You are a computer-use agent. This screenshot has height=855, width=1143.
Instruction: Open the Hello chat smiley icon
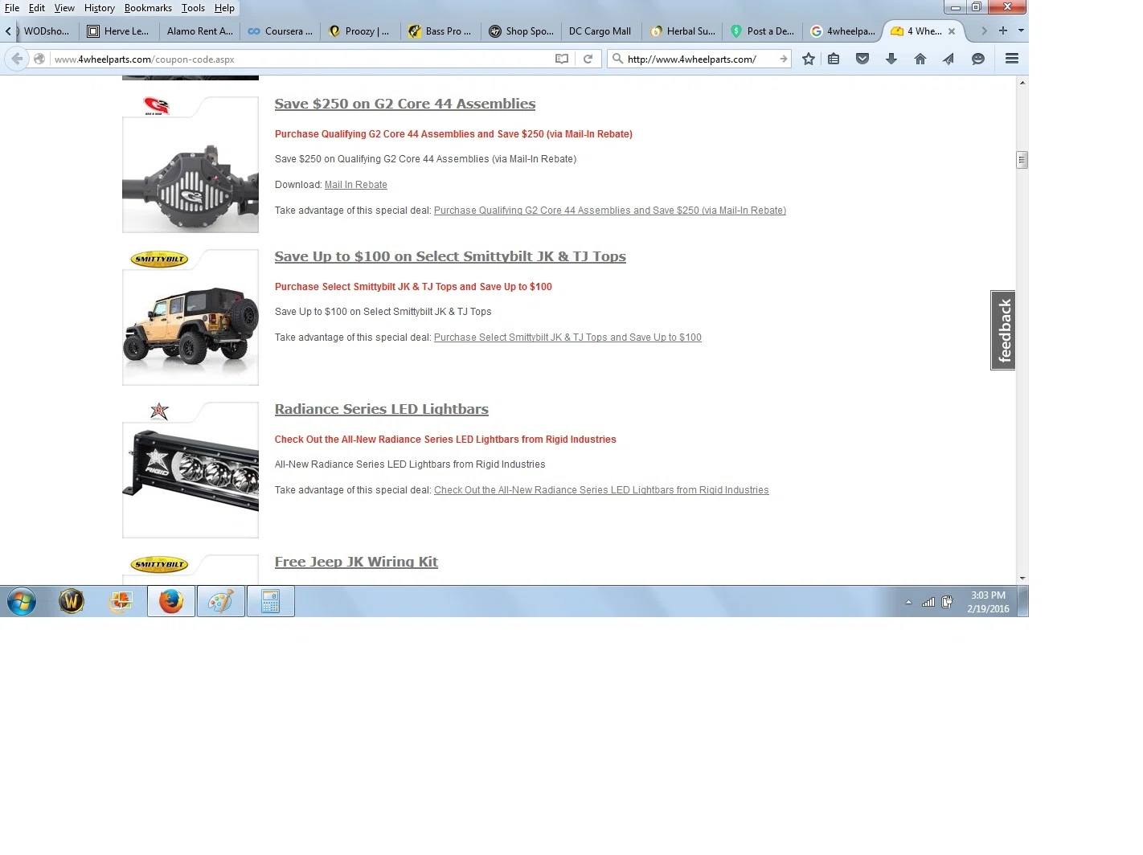(978, 59)
